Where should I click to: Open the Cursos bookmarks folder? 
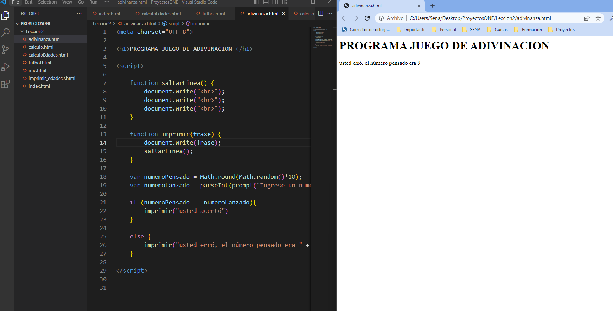pos(498,30)
